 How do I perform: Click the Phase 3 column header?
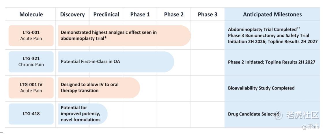click(208, 14)
